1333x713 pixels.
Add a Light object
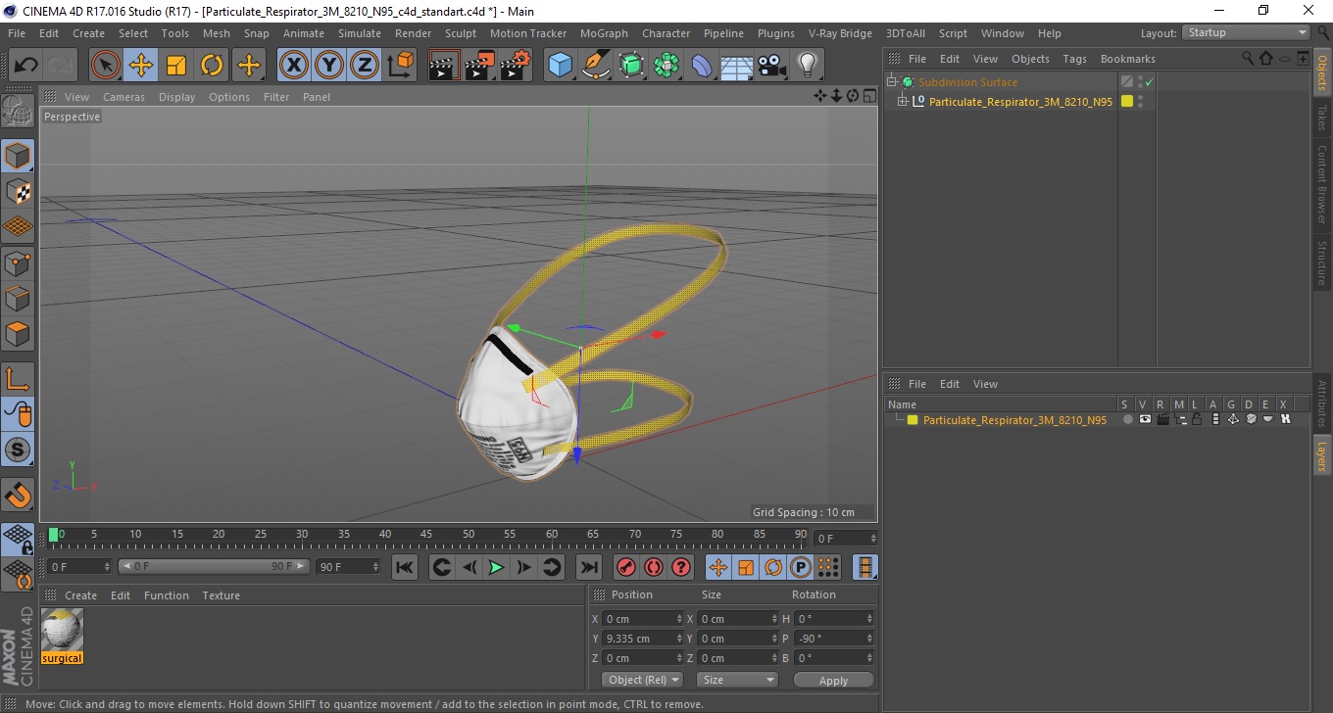807,66
